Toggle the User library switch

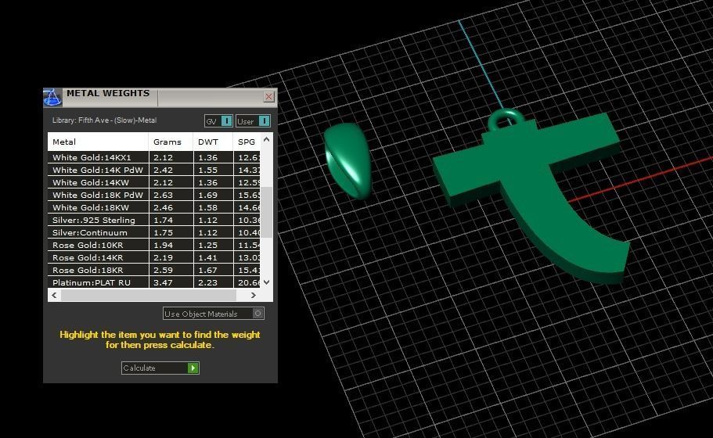tap(253, 121)
